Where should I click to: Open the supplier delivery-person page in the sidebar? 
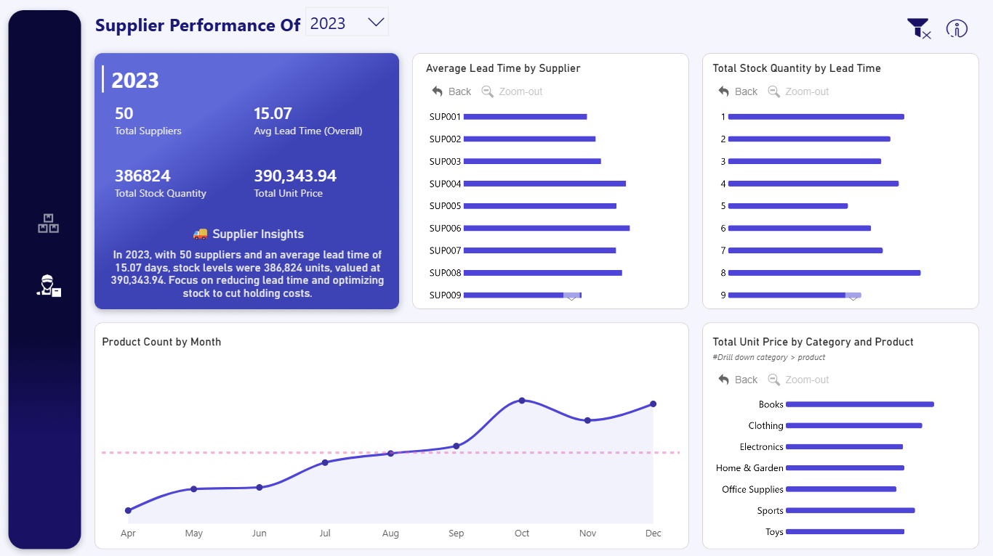point(49,286)
